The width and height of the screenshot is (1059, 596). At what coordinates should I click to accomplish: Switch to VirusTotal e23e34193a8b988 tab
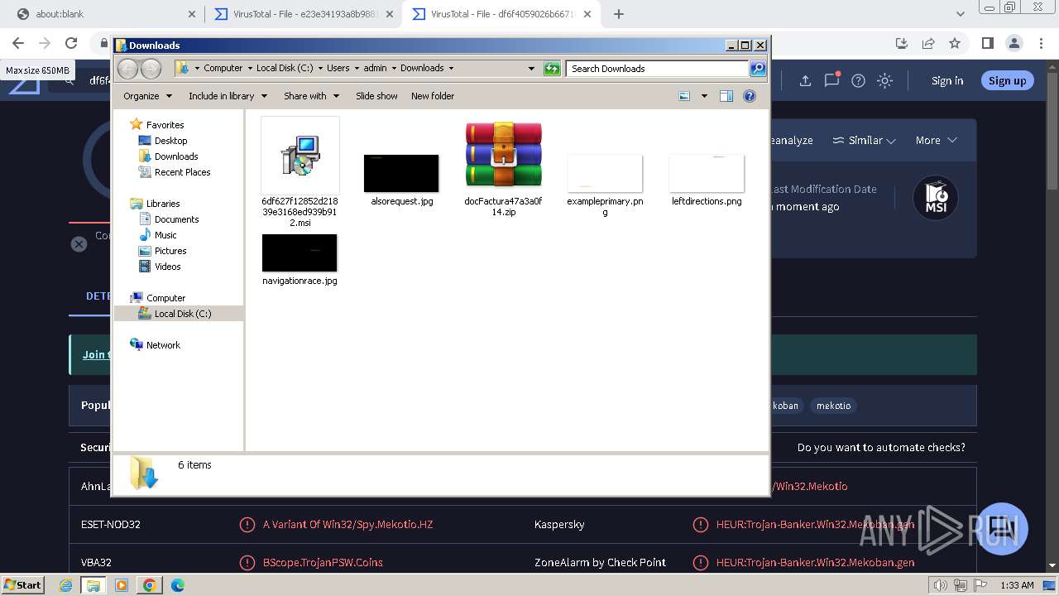(304, 14)
